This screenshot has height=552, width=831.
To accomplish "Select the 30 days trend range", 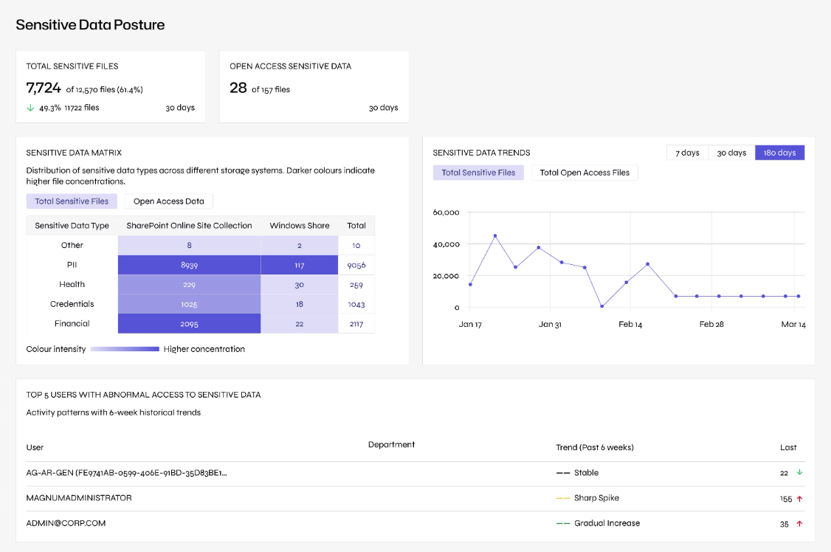I will tap(731, 153).
